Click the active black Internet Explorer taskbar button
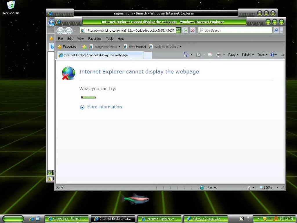This screenshot has width=297, height=223. pos(113,219)
